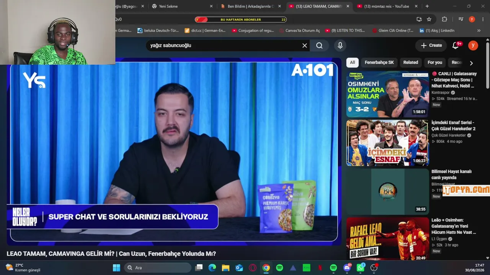This screenshot has width=490, height=275.
Task: Click the Windows taskbar search box
Action: [158, 268]
